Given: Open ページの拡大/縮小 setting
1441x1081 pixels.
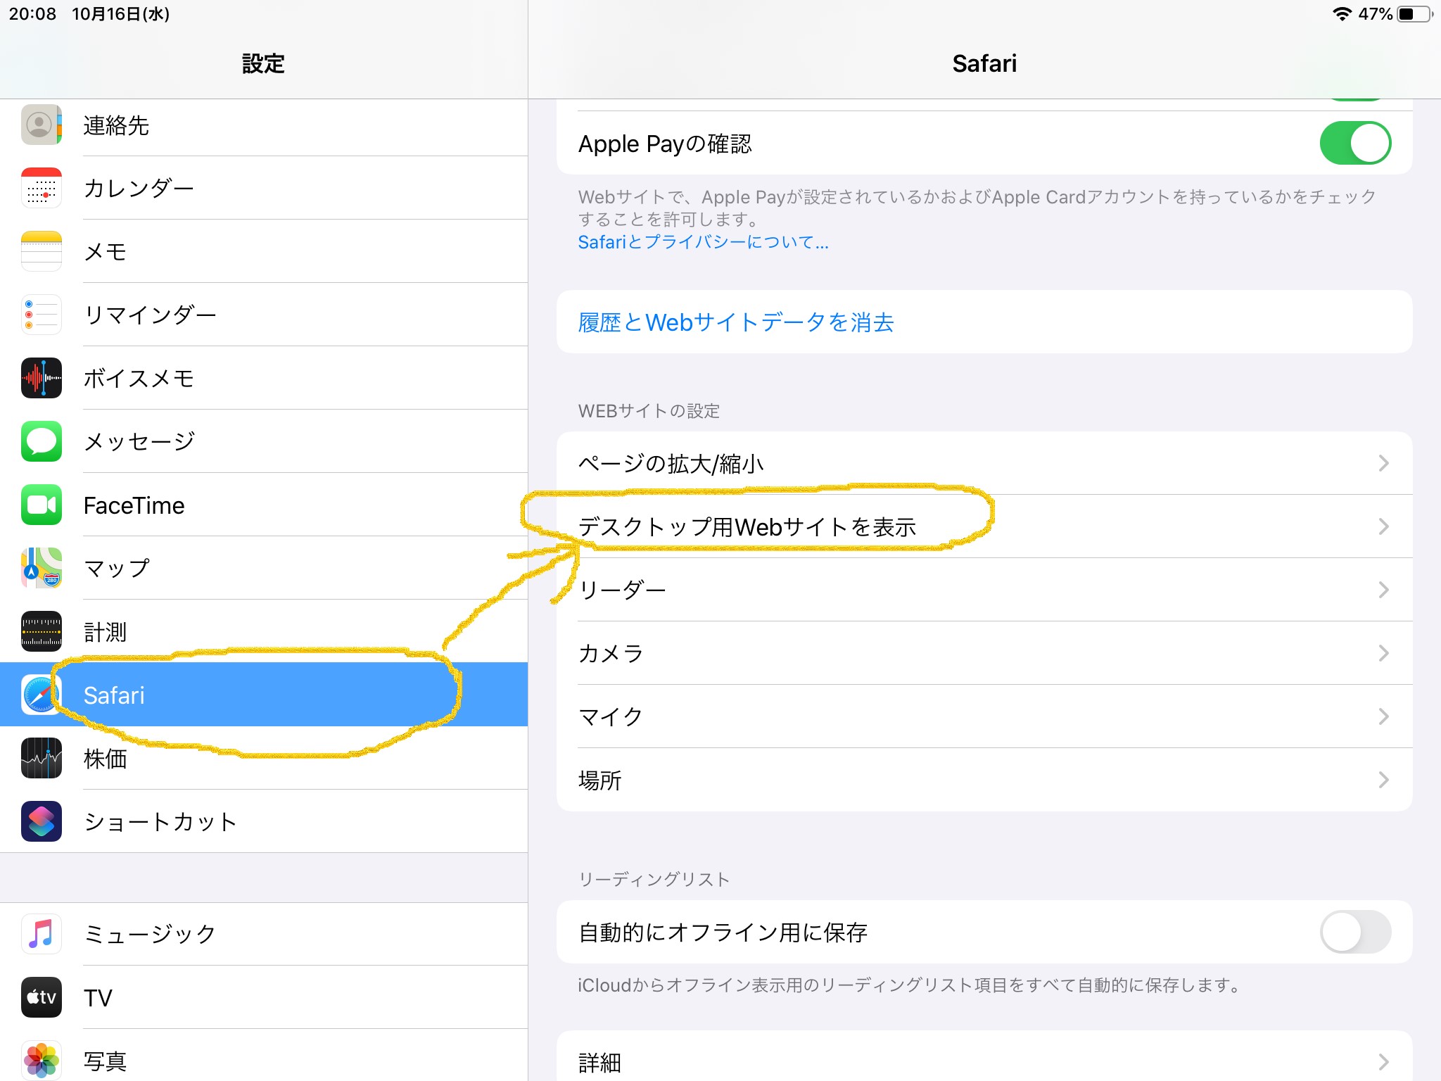Looking at the screenshot, I should point(984,463).
